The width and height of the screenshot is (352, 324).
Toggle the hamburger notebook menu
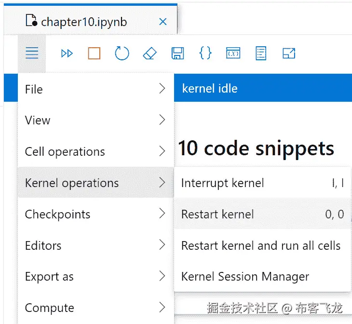(x=32, y=53)
